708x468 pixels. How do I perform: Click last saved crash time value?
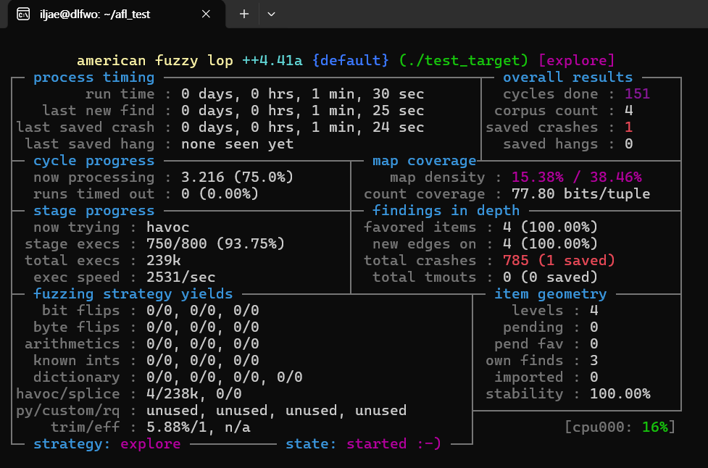(x=302, y=128)
